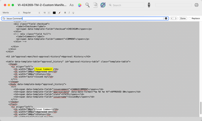Open the Menlo font family dropdown
Screen dimensions: 202x121
[x=11, y=13]
